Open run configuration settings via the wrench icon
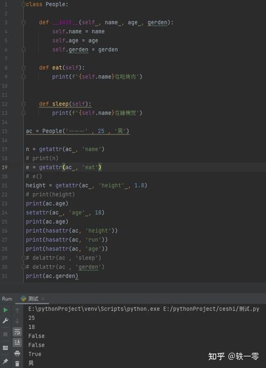 coord(5,321)
